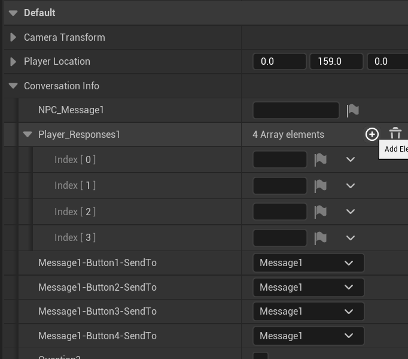Expand the Camera Transform property
Image resolution: width=408 pixels, height=359 pixels.
[x=13, y=37]
